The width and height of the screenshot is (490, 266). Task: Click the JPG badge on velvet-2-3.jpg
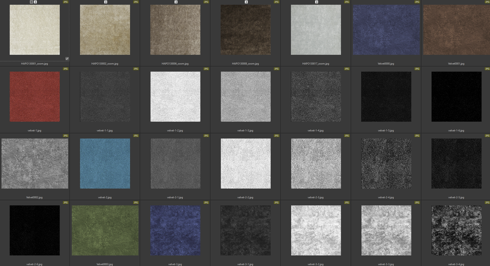347,136
